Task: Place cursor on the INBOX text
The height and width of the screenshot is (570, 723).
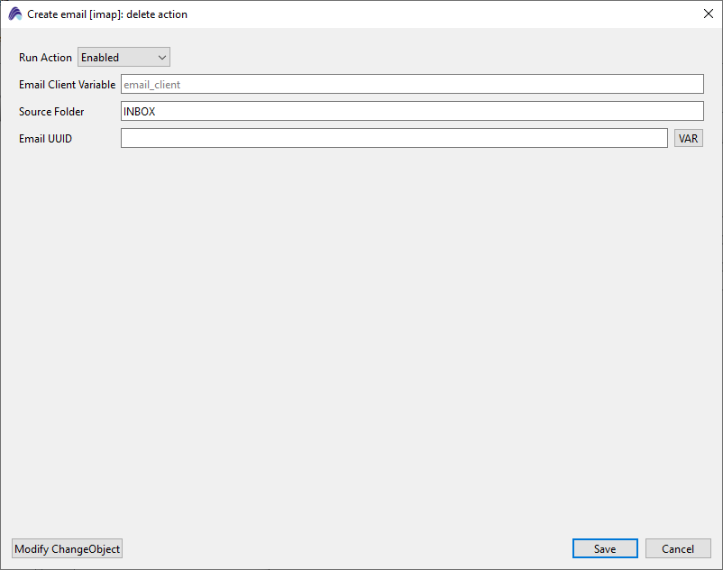Action: tap(140, 111)
